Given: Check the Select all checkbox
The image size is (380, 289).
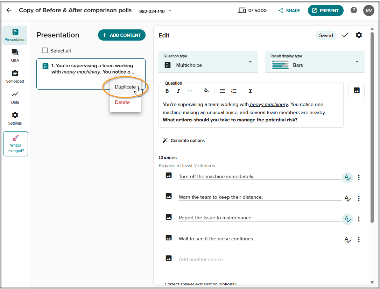Looking at the screenshot, I should (45, 50).
